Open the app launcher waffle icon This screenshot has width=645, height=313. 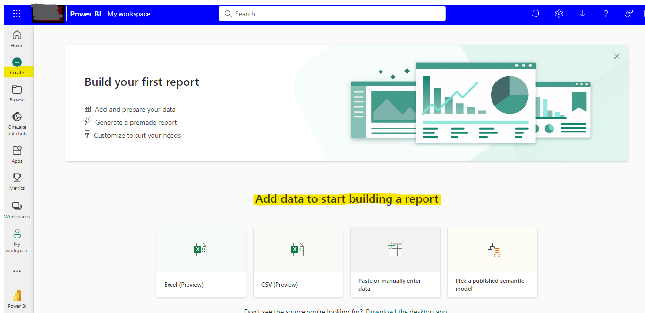pyautogui.click(x=17, y=14)
